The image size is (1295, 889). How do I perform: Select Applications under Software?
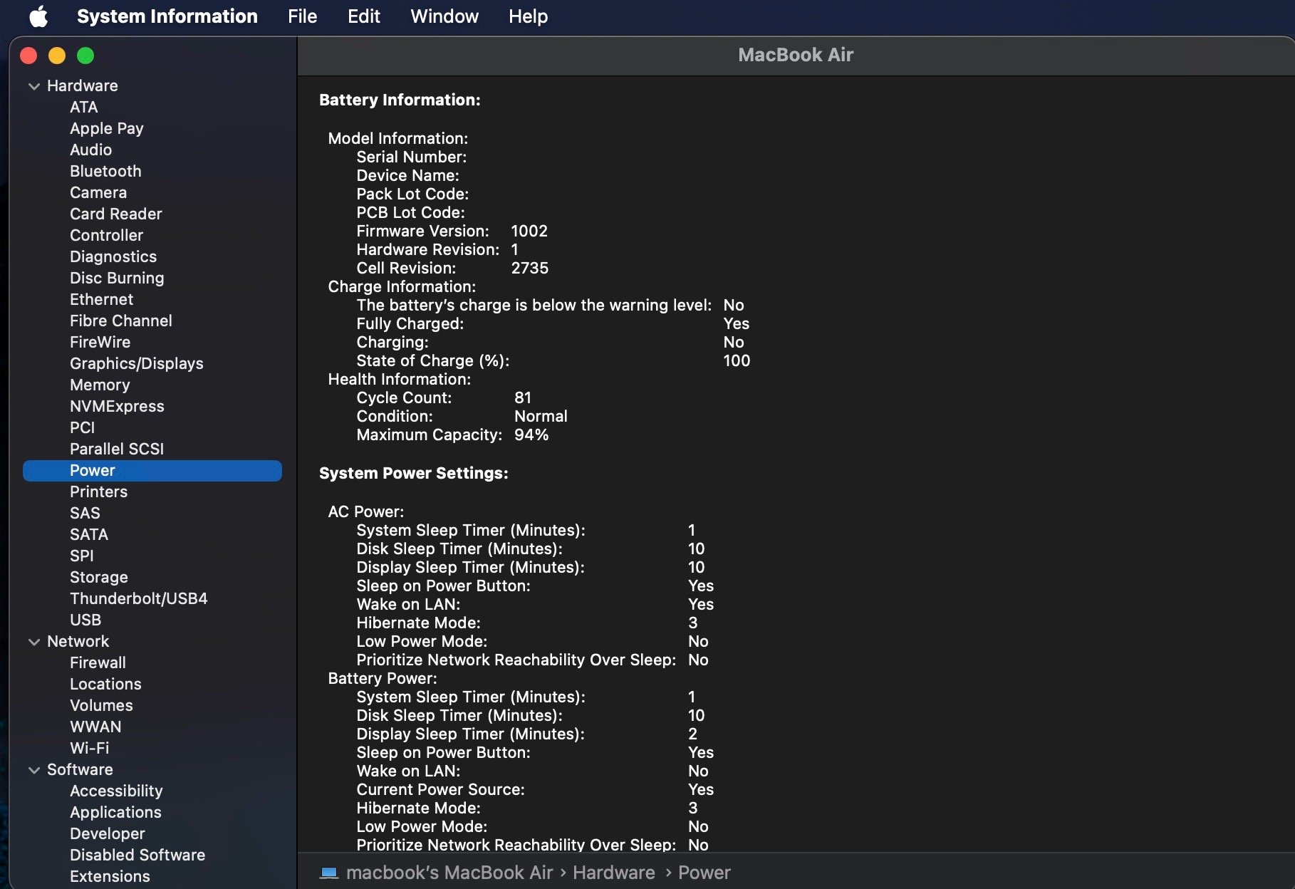pyautogui.click(x=115, y=812)
